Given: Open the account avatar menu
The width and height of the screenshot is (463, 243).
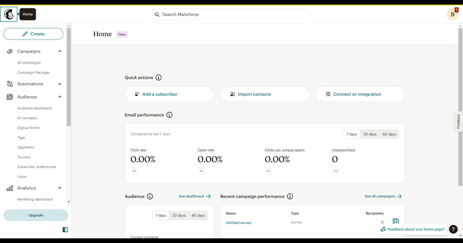Looking at the screenshot, I should (x=452, y=14).
